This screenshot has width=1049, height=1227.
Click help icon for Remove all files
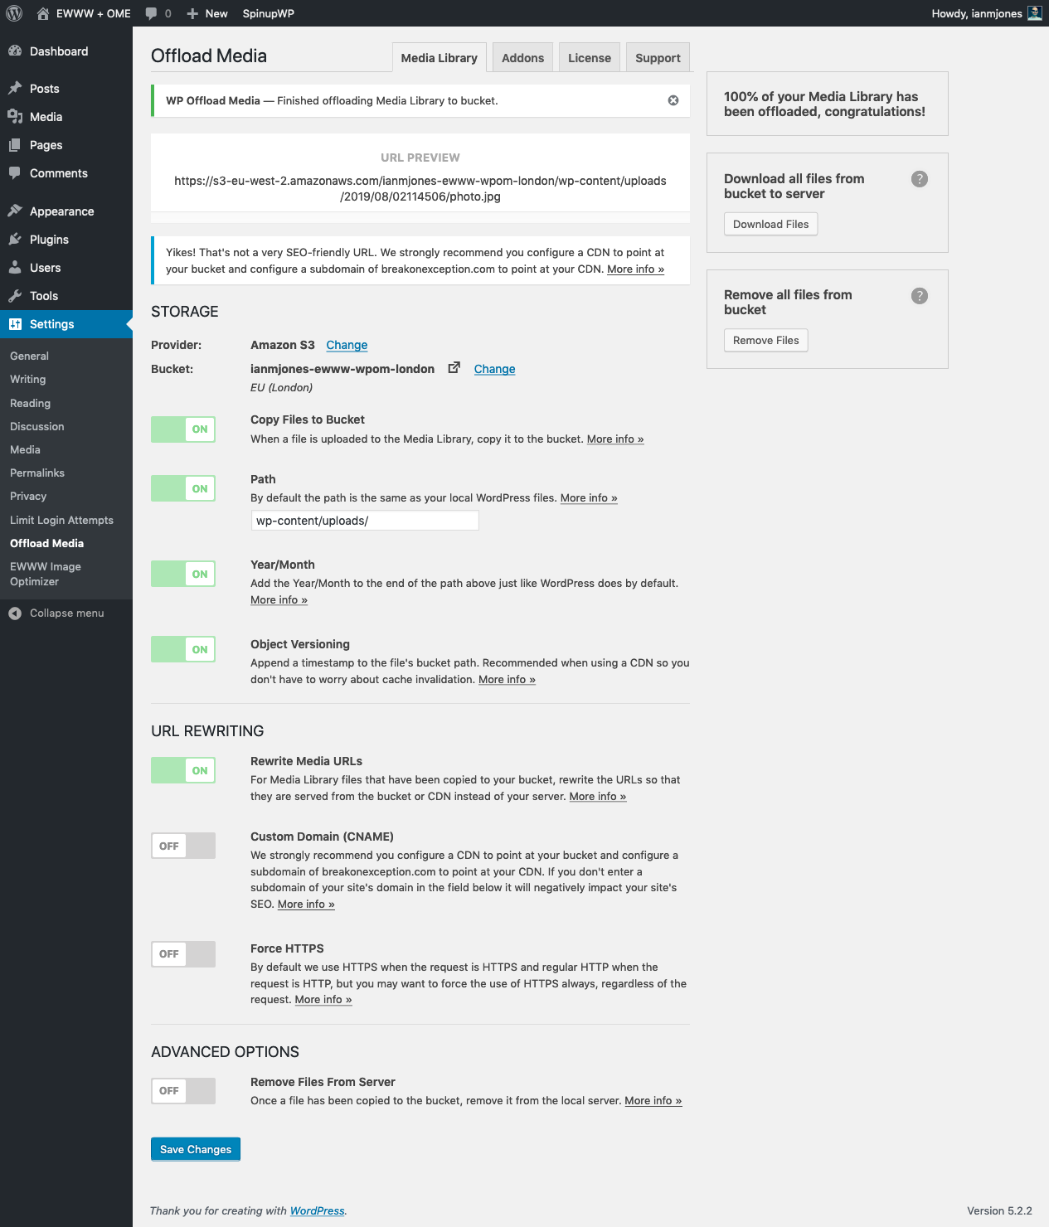(x=920, y=296)
